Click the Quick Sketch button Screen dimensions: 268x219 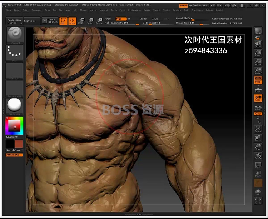[x=50, y=21]
